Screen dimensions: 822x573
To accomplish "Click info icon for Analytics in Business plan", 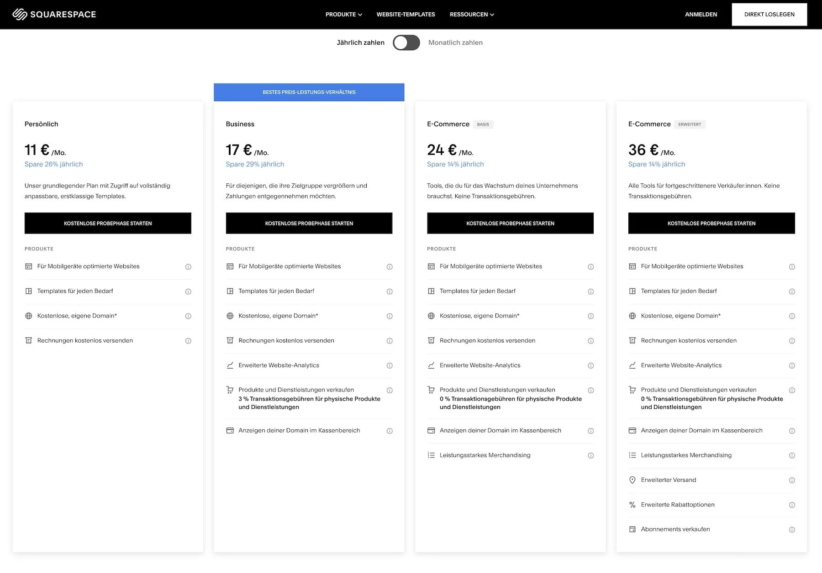I will coord(390,365).
